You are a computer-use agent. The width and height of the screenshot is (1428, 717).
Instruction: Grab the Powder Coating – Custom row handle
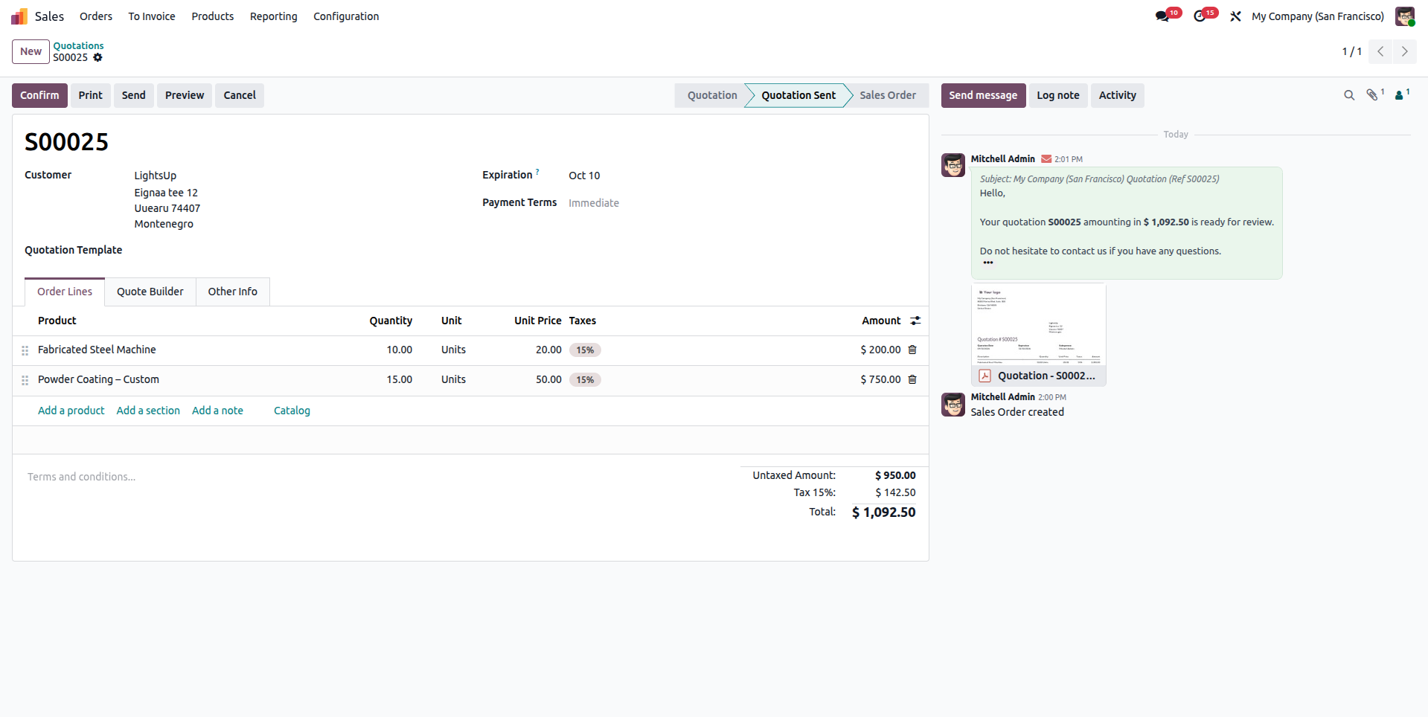coord(25,380)
